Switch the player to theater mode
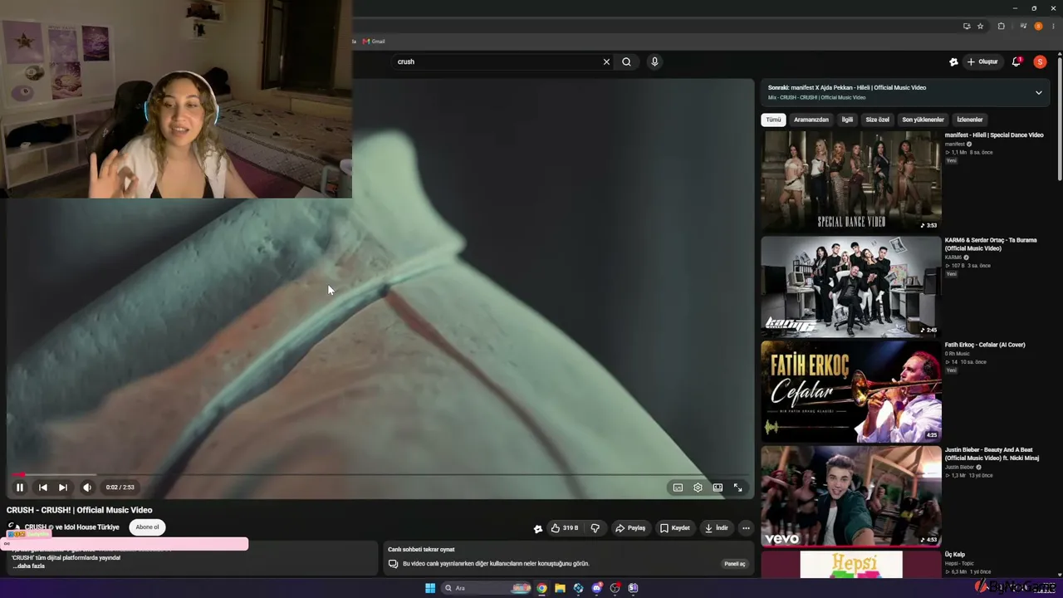The height and width of the screenshot is (598, 1063). [718, 488]
